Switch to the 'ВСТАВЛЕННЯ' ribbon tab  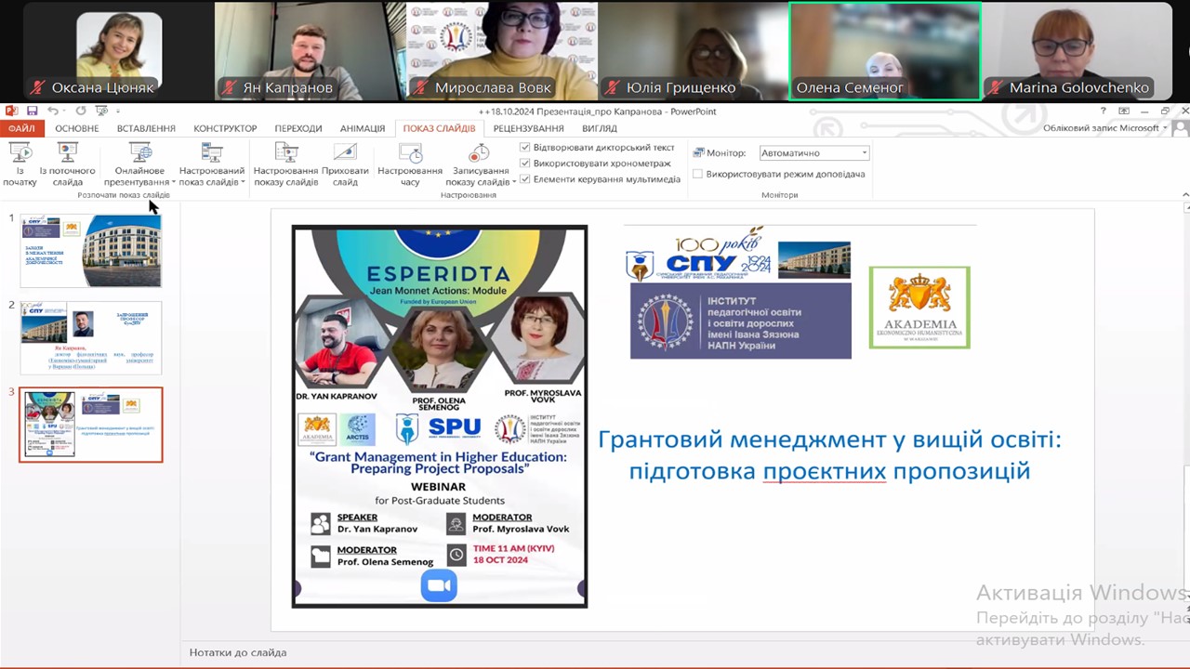pyautogui.click(x=146, y=128)
